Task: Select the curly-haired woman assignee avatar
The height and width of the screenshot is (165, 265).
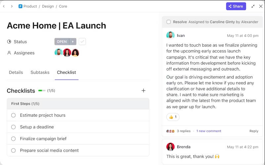Action: 75,53
